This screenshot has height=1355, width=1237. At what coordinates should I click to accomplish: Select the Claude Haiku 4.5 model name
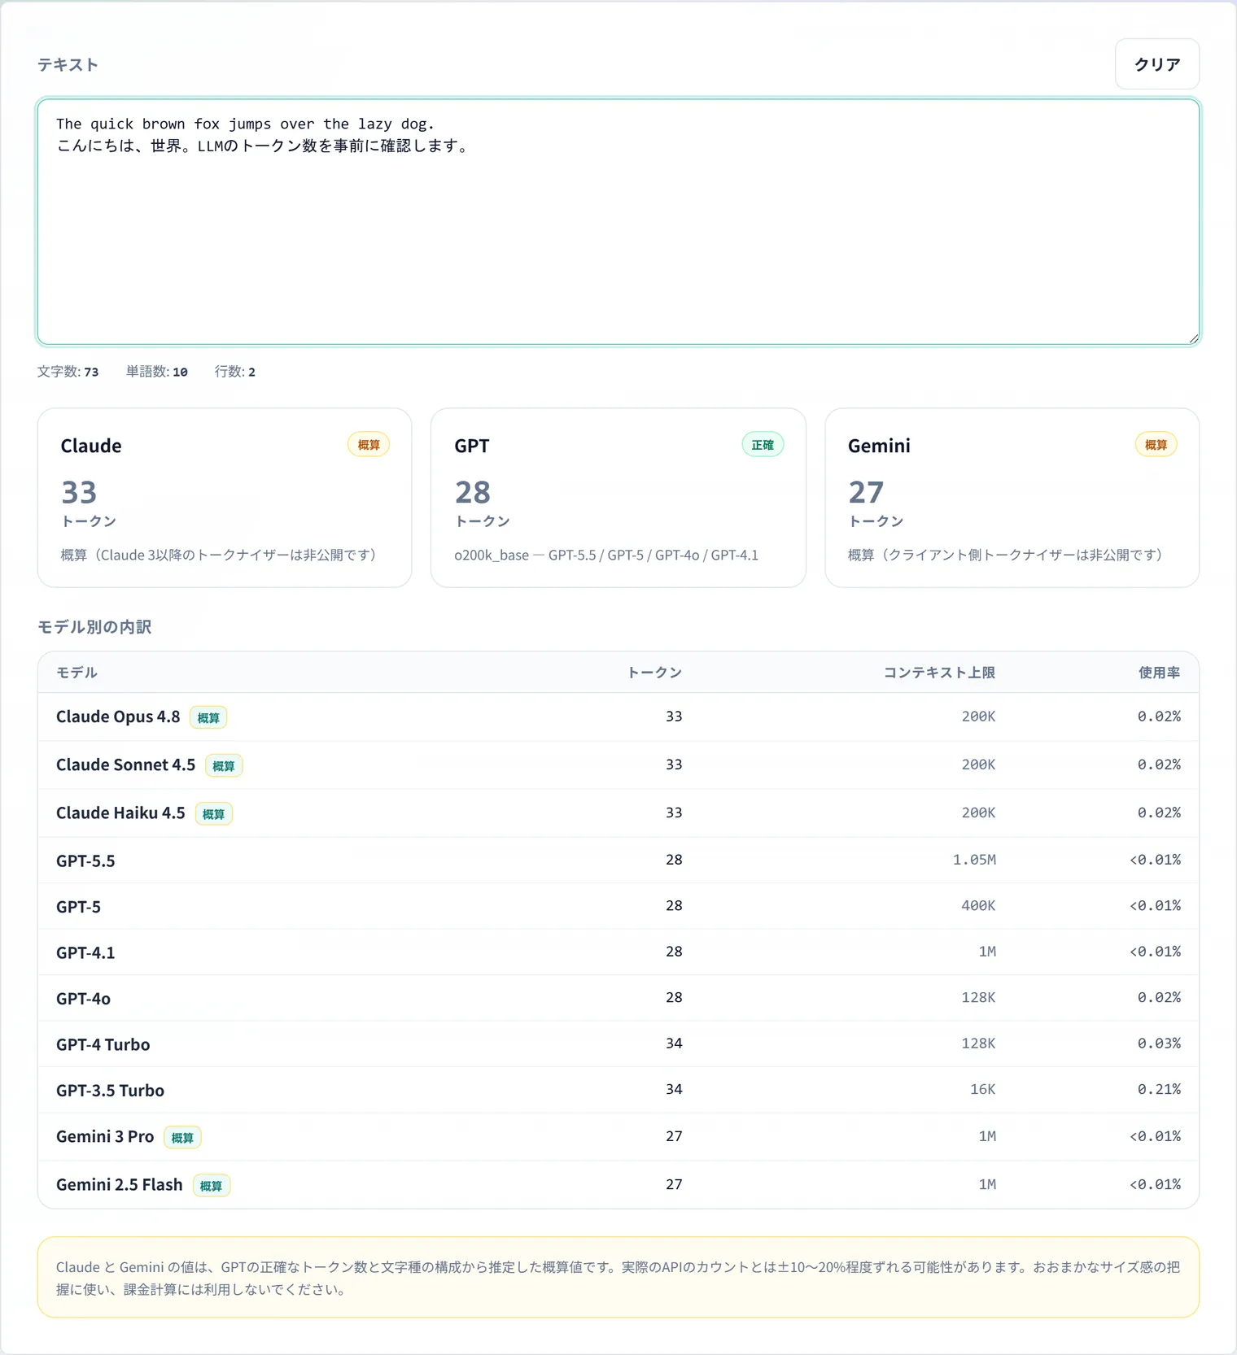click(120, 813)
